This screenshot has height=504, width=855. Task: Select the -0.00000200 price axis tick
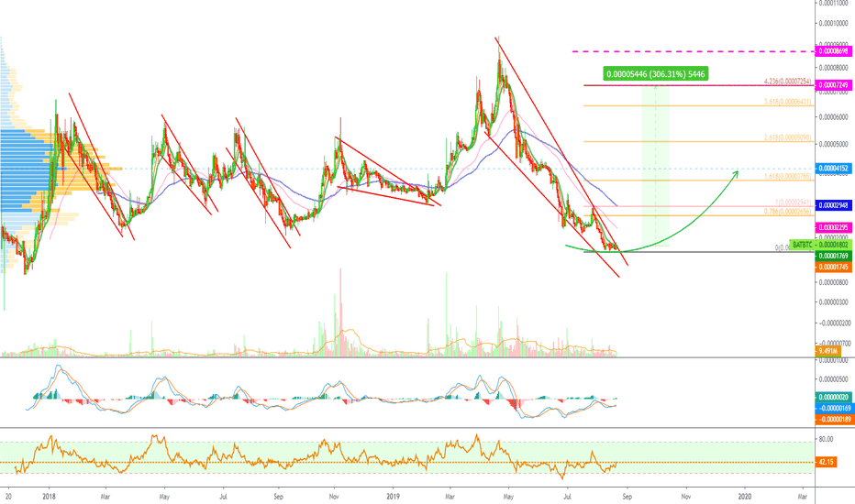834,323
